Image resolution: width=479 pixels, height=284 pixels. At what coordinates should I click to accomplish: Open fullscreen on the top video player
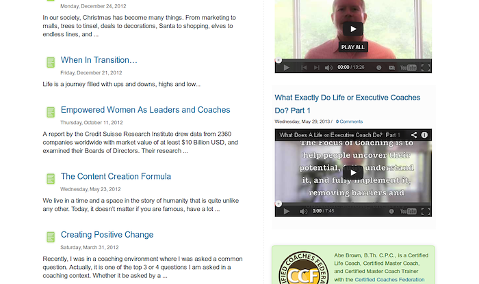pos(426,68)
